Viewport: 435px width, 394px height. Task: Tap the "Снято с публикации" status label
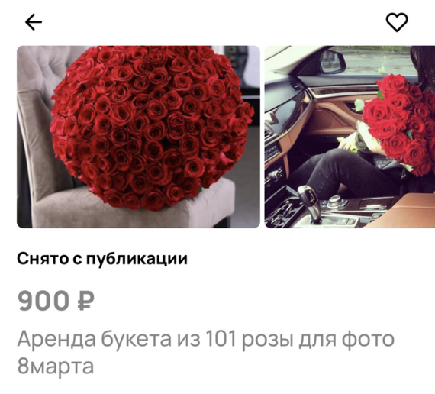point(102,259)
